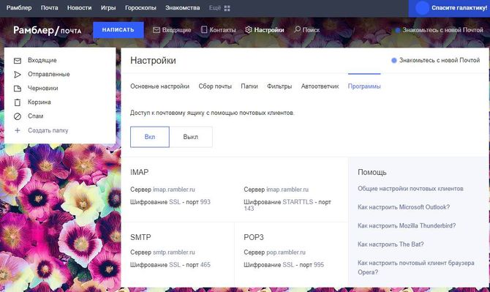
Task: Go to the Автоответчик tab
Action: tap(320, 86)
